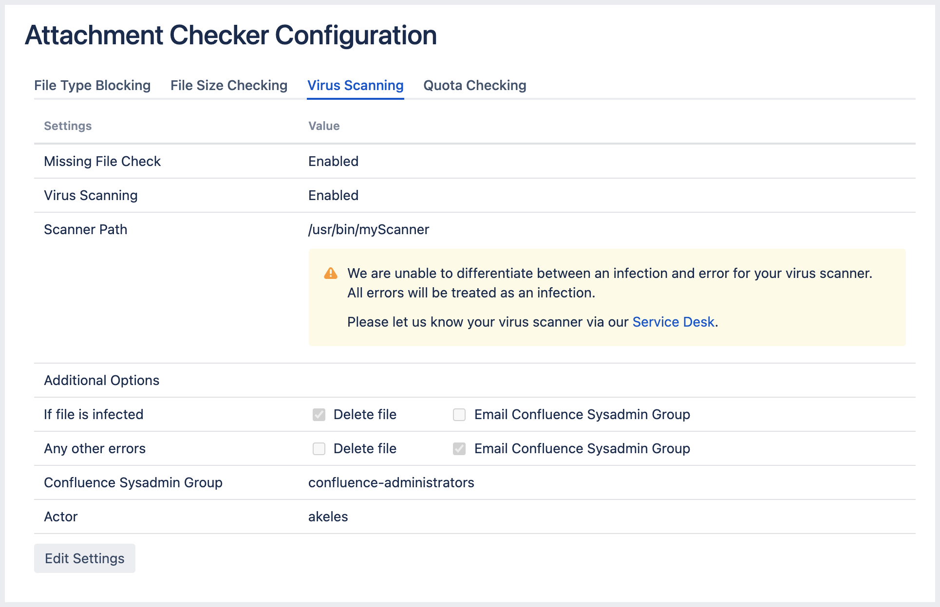
Task: Toggle Delete file for infected files
Action: [319, 415]
